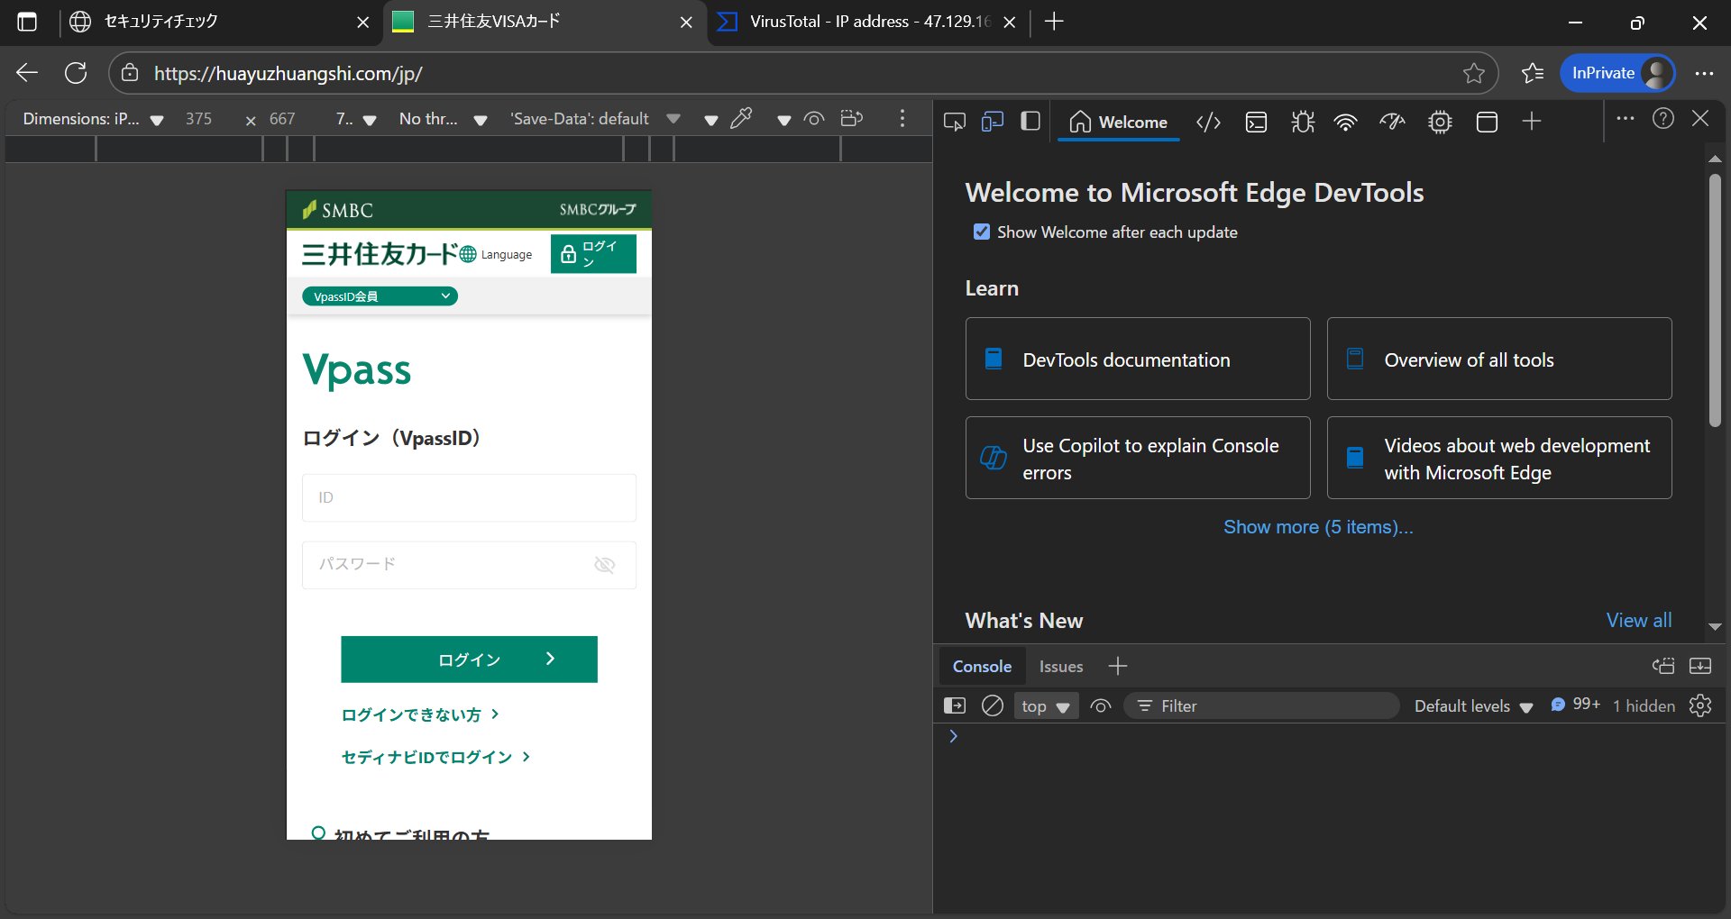
Task: Open the Application panel icon
Action: (x=1488, y=122)
